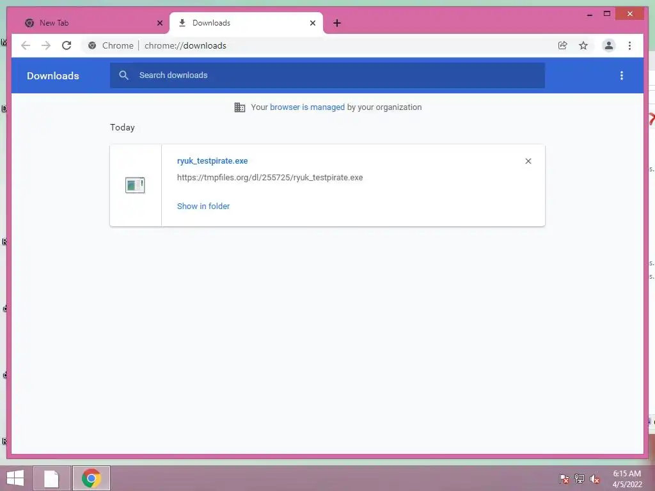Select the Downloads browser tab
The image size is (655, 491).
point(246,23)
